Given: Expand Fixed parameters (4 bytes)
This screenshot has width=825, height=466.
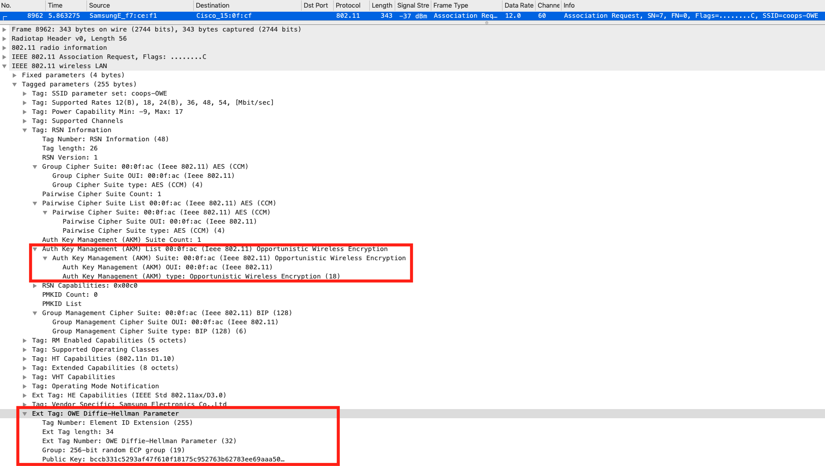Looking at the screenshot, I should [15, 75].
